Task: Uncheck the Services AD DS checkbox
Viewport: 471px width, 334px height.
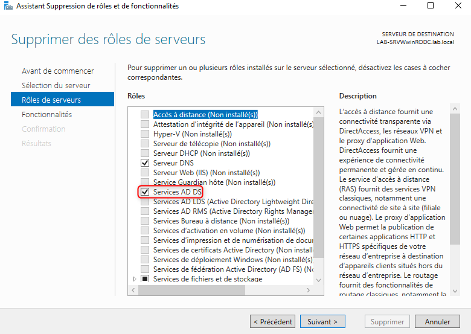Action: pyautogui.click(x=145, y=191)
